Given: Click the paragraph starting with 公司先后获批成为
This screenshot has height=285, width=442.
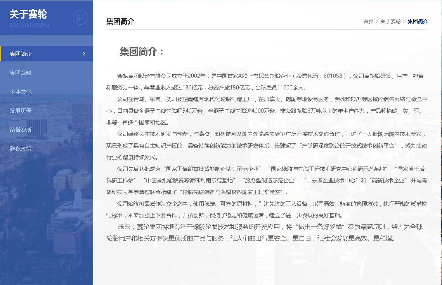Looking at the screenshot, I should [266, 180].
